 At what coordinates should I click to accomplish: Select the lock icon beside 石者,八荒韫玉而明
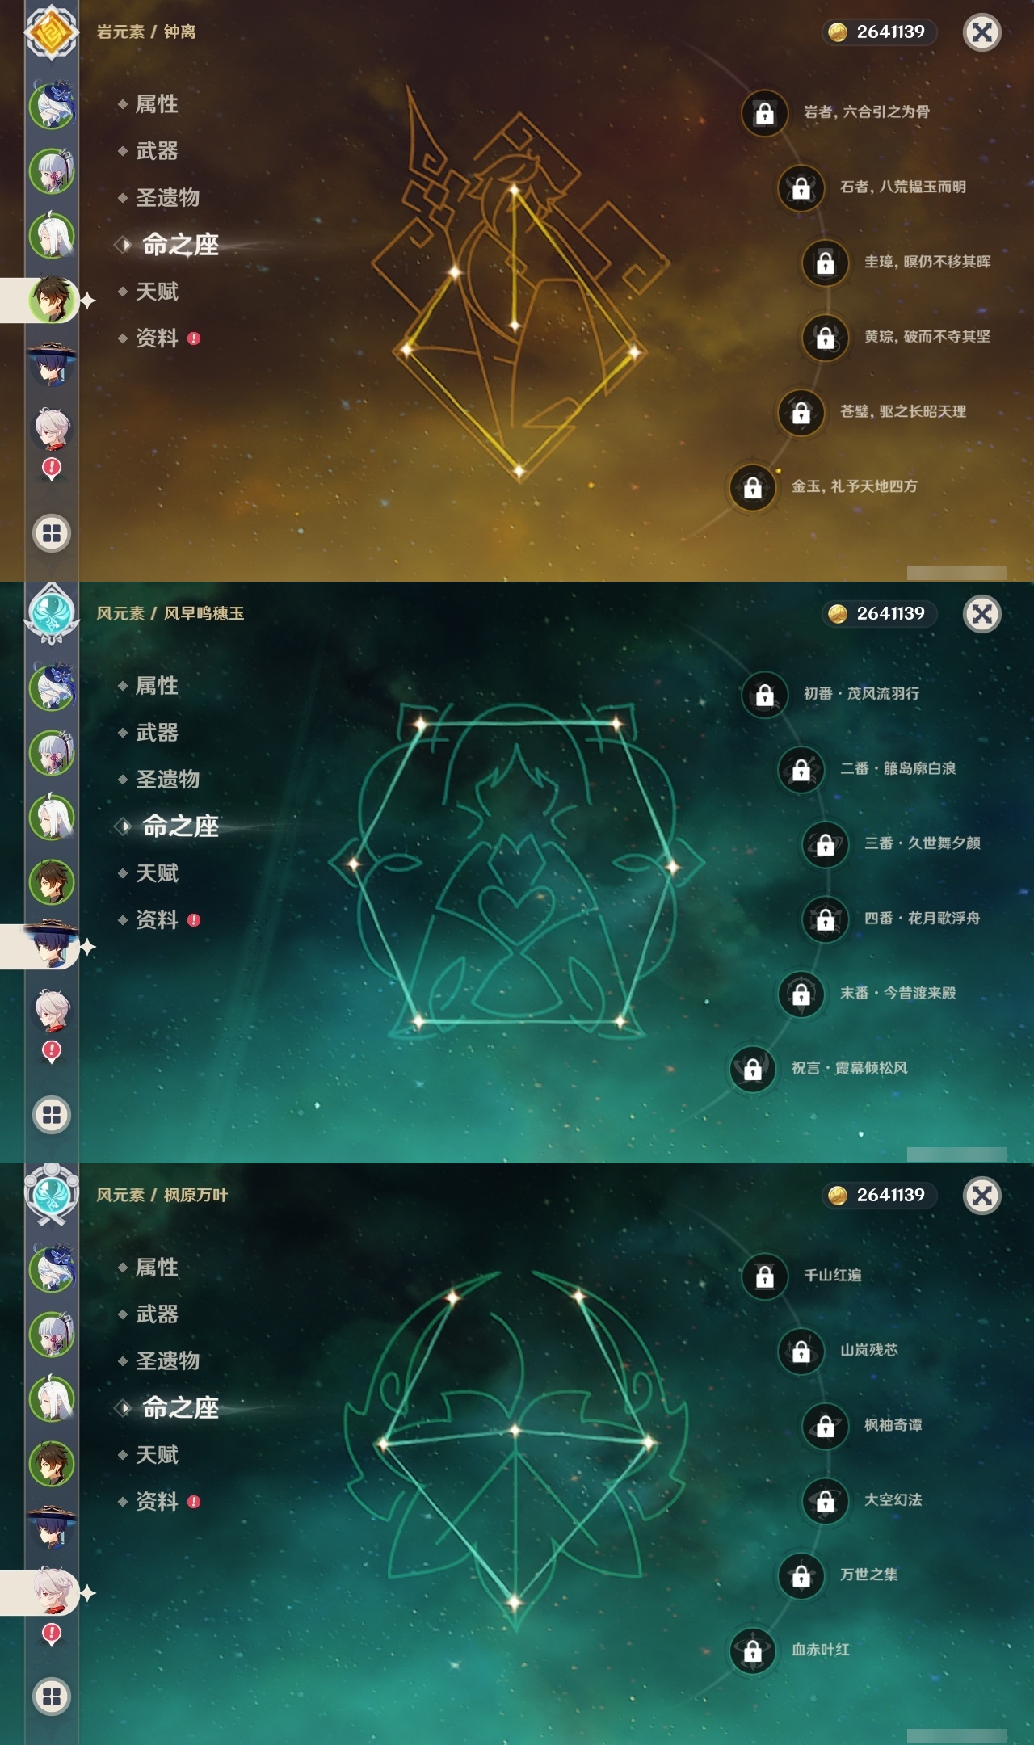pos(801,188)
